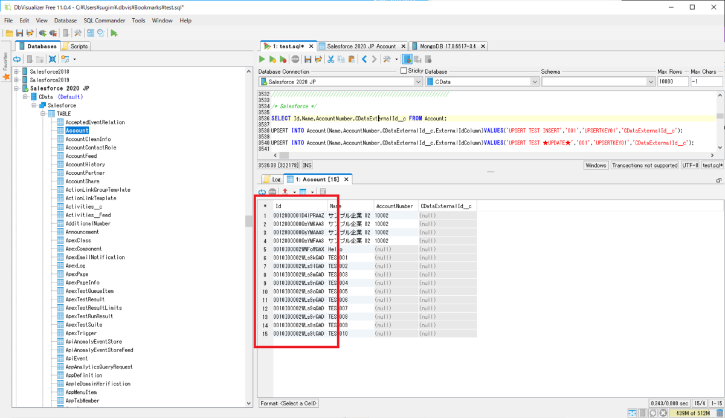Switch to the Scripts tab
This screenshot has height=418, width=725.
click(75, 46)
